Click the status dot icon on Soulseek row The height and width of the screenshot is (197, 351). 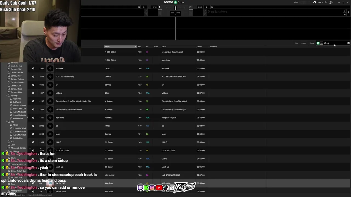(x=33, y=68)
